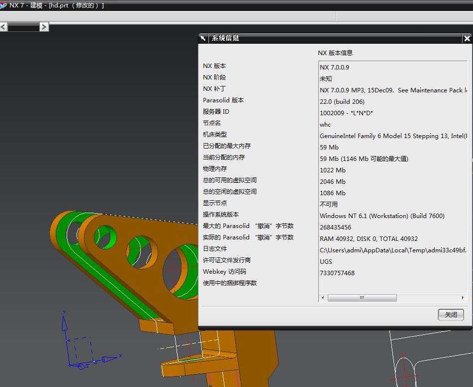Select the UGS license vendor value
Screen dimensions: 473x387
click(326, 262)
